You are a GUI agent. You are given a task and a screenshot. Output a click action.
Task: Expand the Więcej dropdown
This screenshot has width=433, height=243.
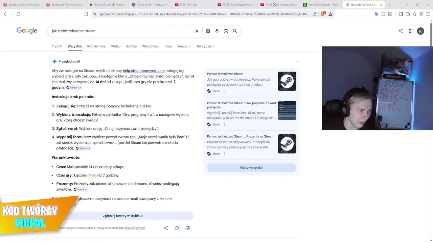pyautogui.click(x=184, y=46)
